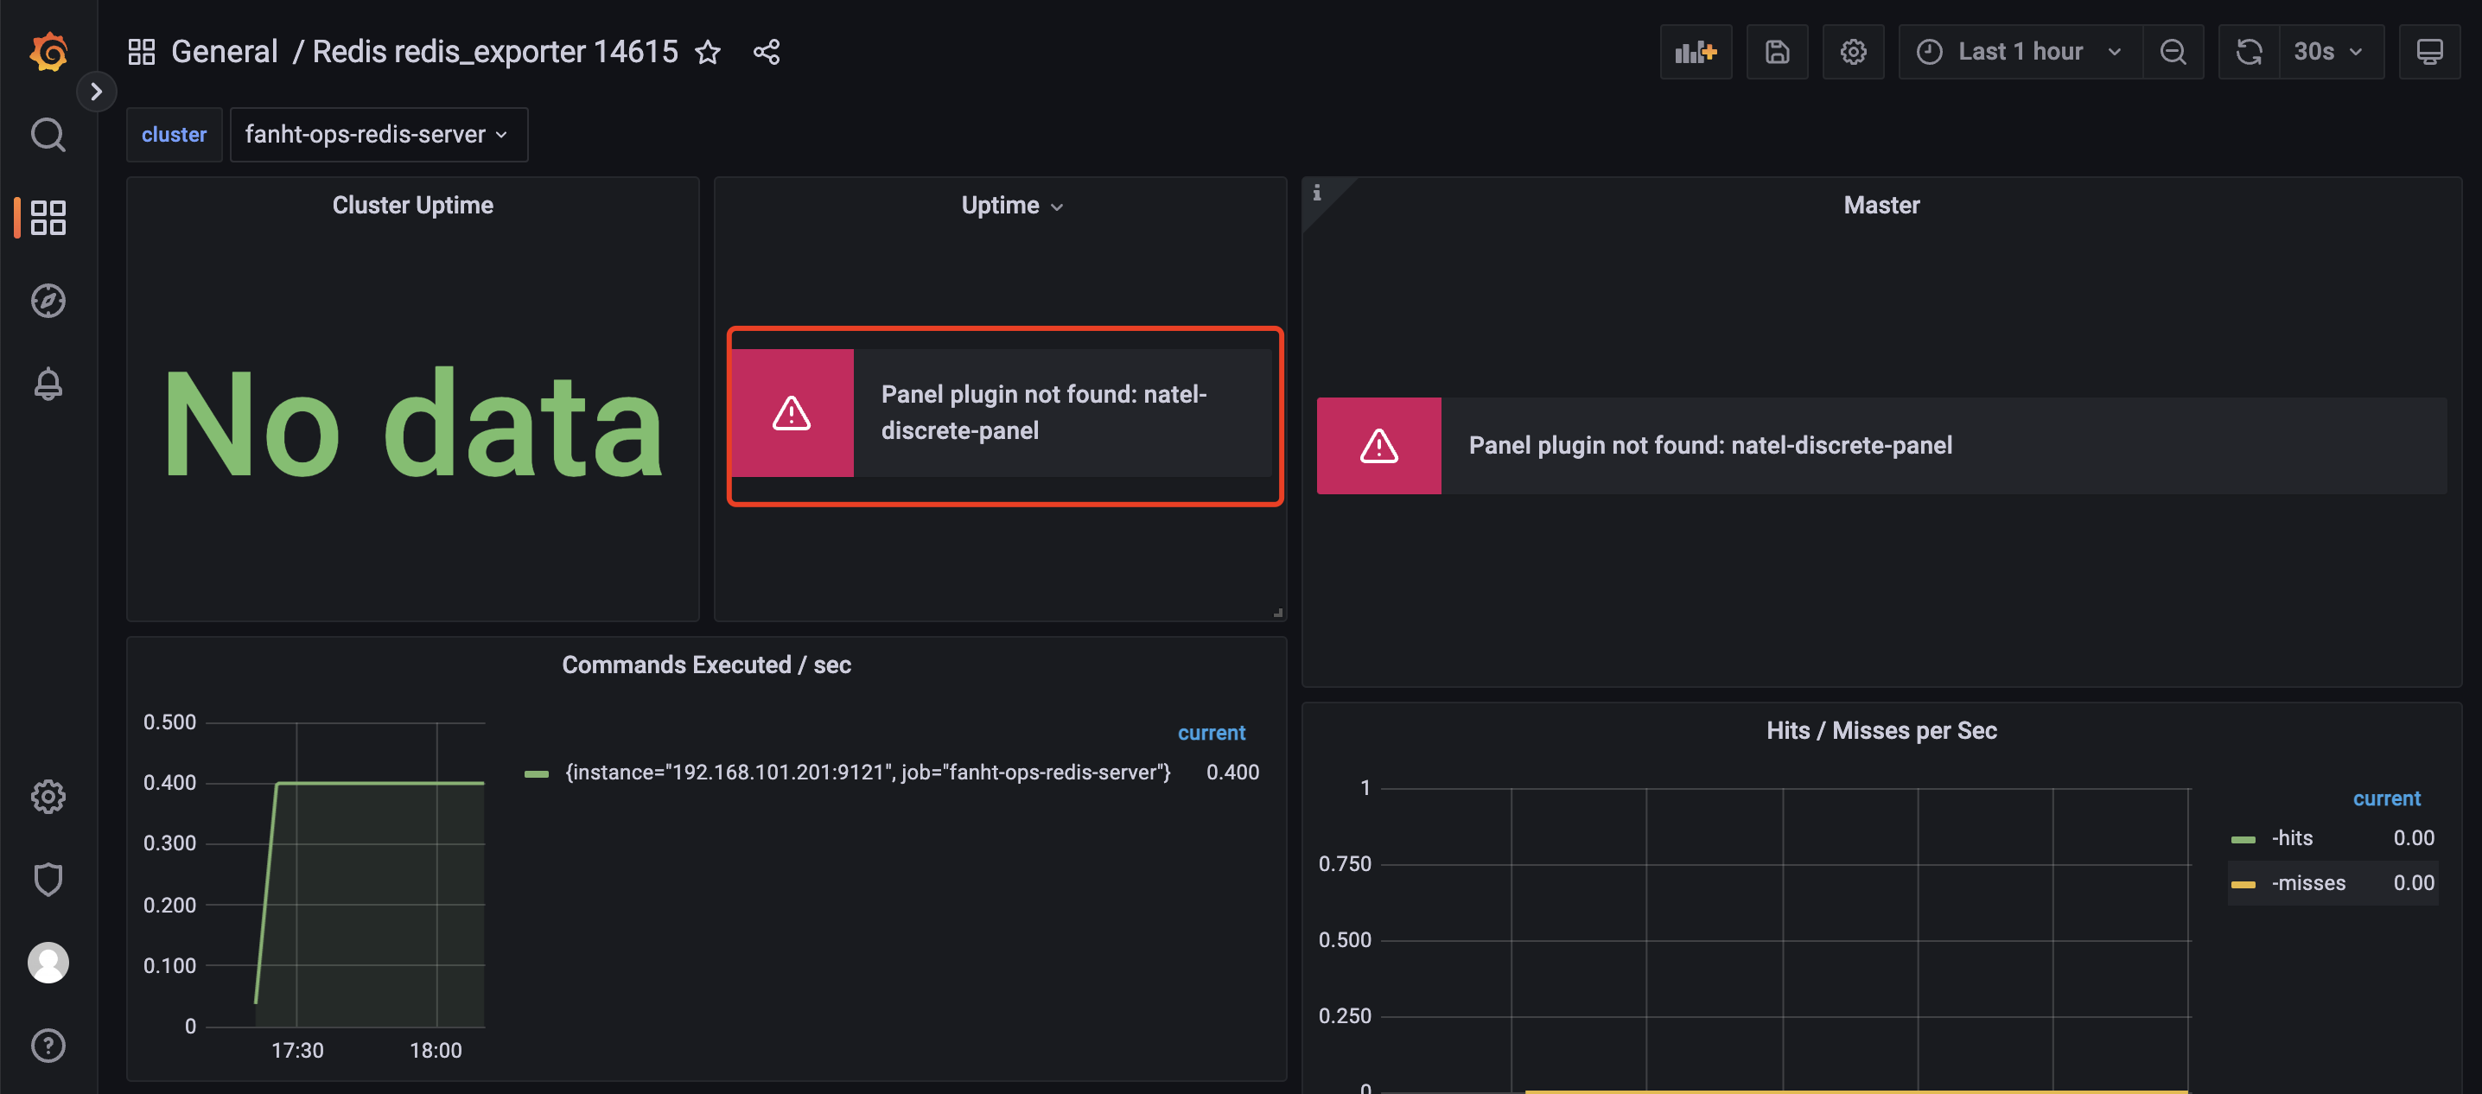Open the Configuration gear in the sidebar

48,797
